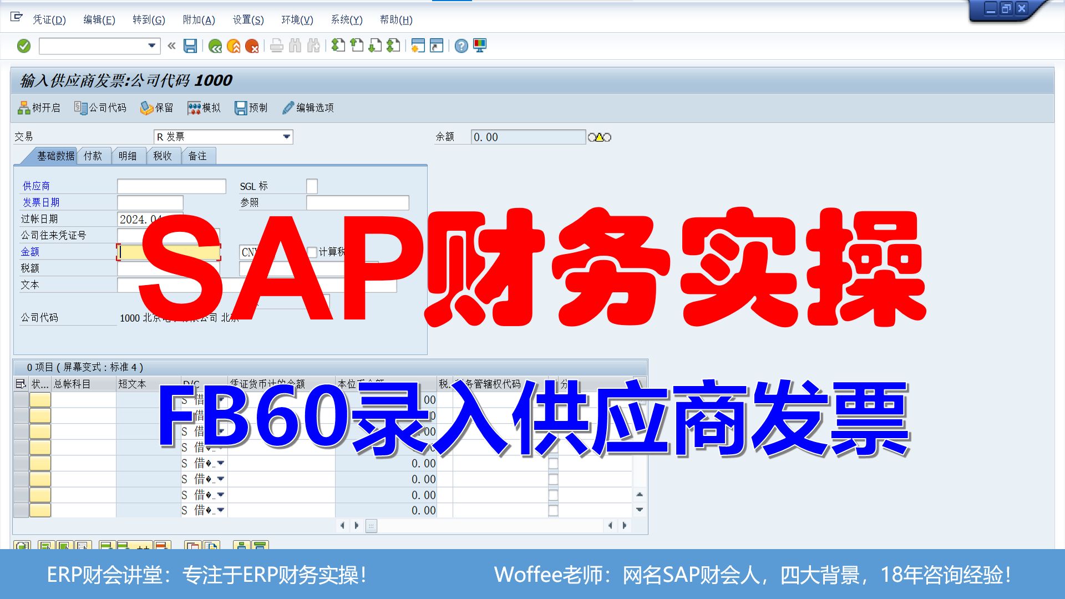Go to last page icon
This screenshot has height=599, width=1065.
point(393,46)
